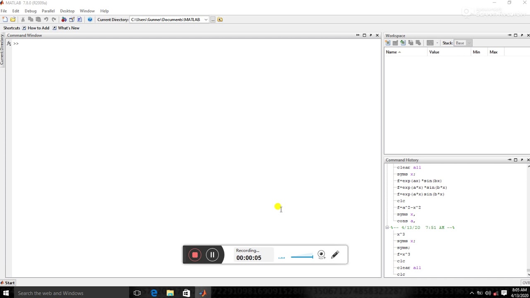Viewport: 530px width, 298px height.
Task: Click the Redo arrow icon
Action: (54, 19)
